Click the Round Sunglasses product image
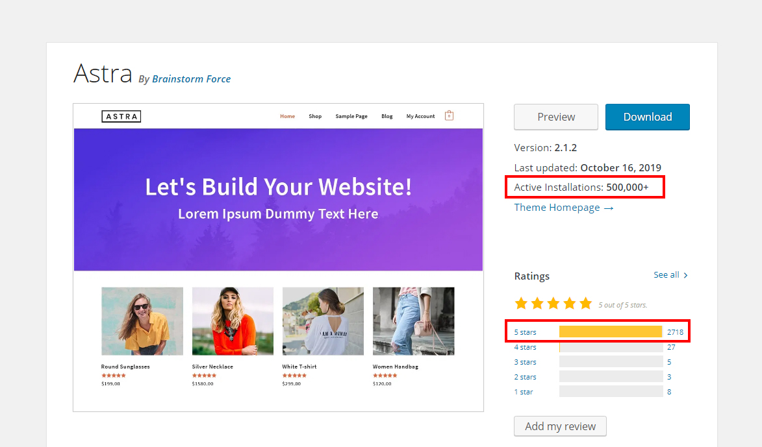 pyautogui.click(x=142, y=321)
